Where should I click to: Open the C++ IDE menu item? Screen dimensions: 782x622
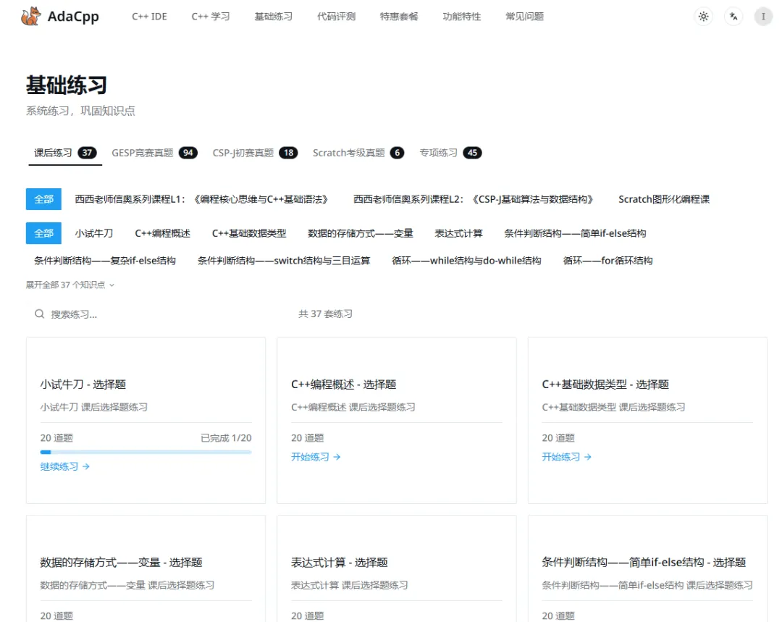149,17
